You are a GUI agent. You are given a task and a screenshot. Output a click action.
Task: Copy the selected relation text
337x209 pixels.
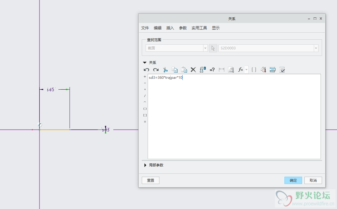tap(174, 70)
